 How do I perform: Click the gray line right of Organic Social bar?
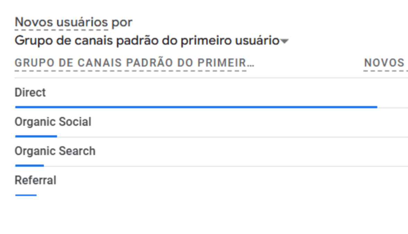(232, 137)
